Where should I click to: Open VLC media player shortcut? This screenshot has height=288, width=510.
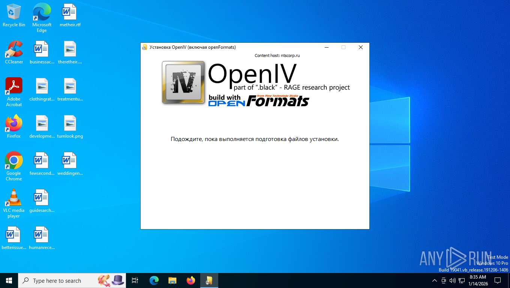(14, 204)
